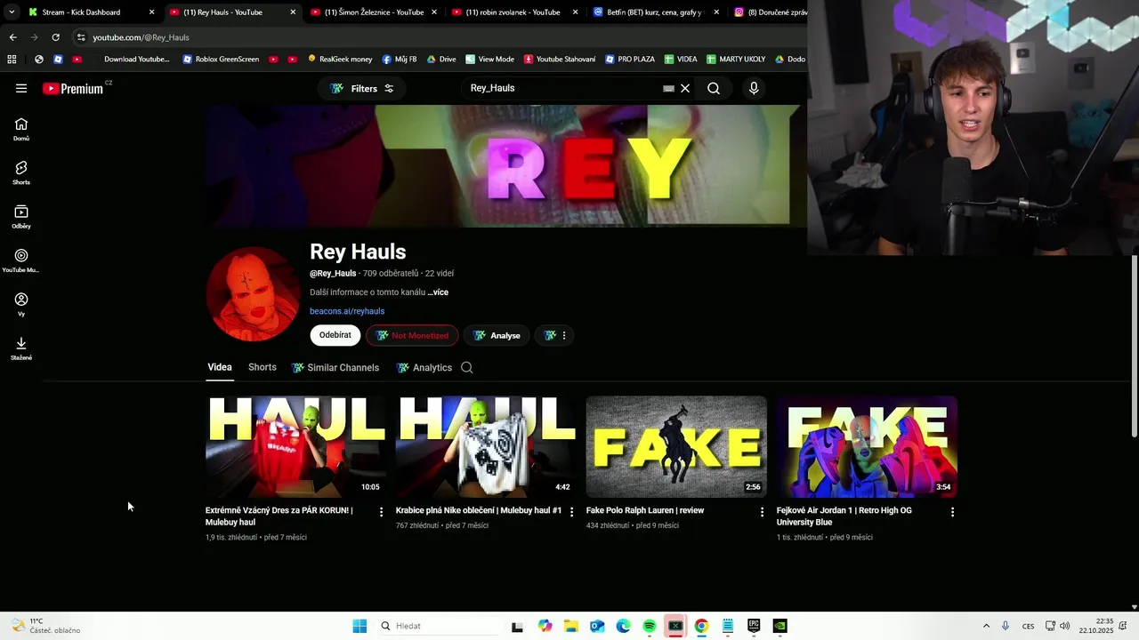This screenshot has width=1139, height=640.
Task: Open more options for Fake Polo Ralph Lauren video
Action: [x=762, y=512]
